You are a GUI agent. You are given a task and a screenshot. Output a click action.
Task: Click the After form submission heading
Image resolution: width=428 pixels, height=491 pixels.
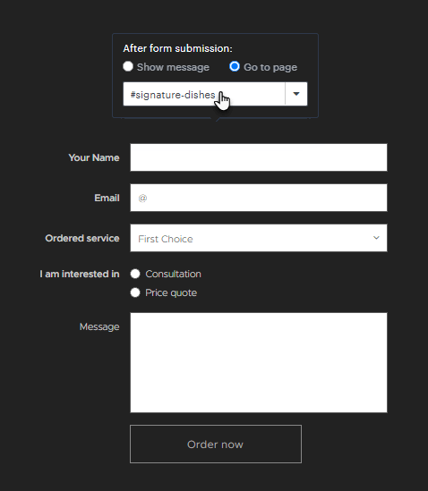tap(178, 48)
